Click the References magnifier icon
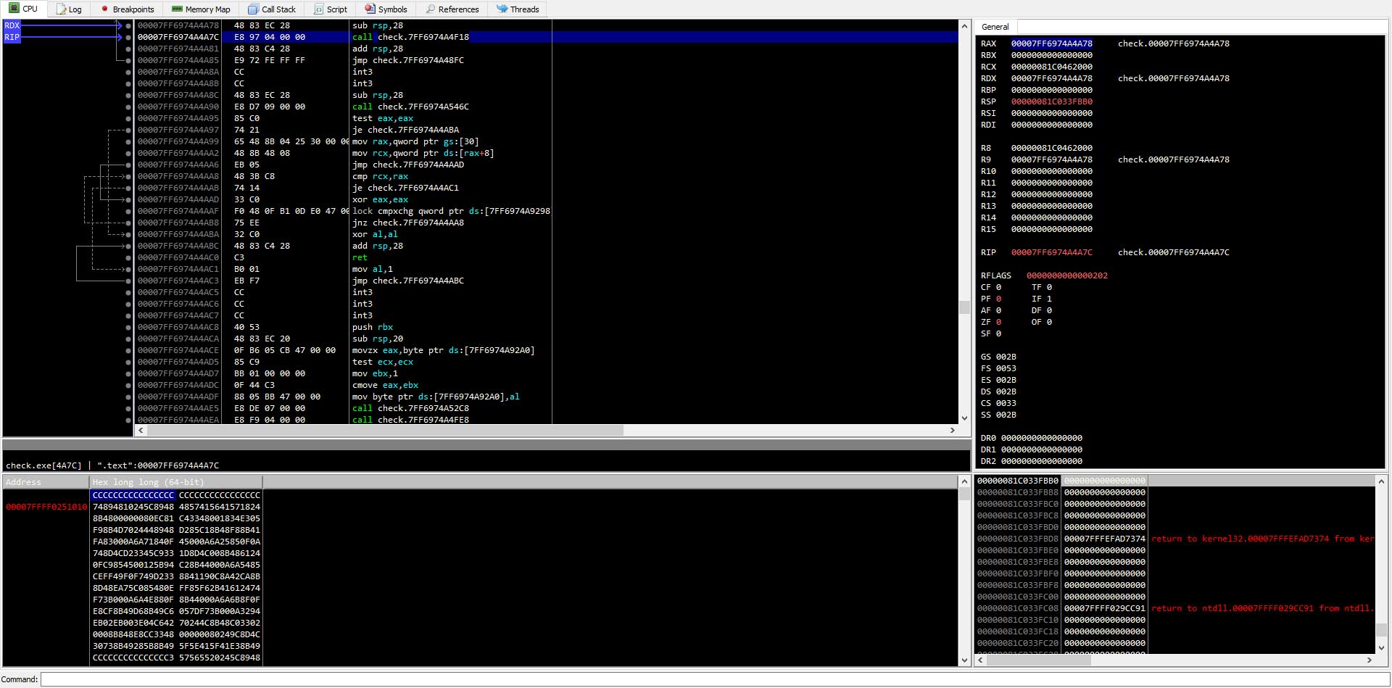 (x=431, y=9)
